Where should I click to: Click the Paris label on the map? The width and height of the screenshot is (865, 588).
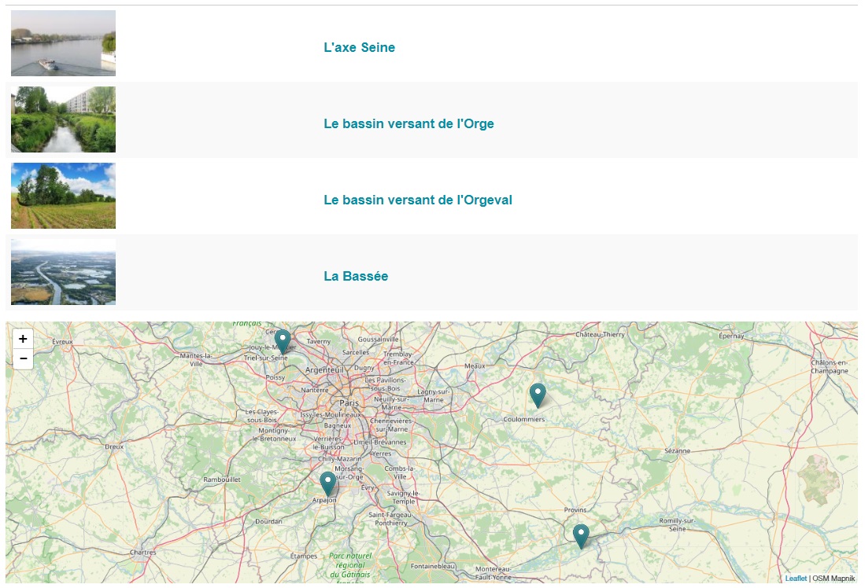pos(349,402)
